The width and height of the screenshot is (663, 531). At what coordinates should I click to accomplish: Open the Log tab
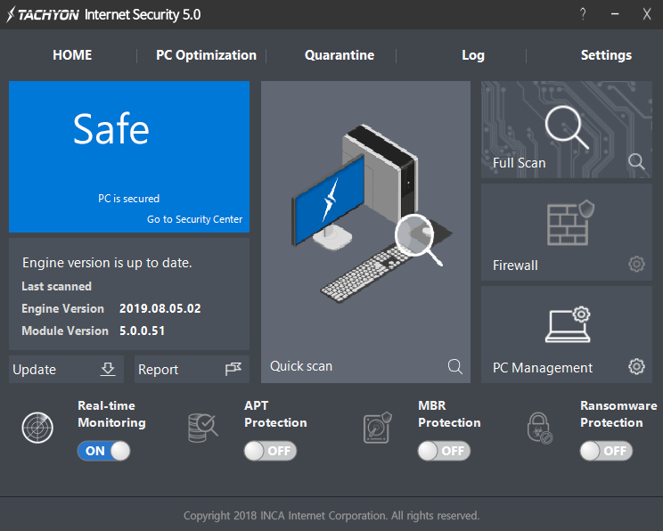click(x=473, y=55)
